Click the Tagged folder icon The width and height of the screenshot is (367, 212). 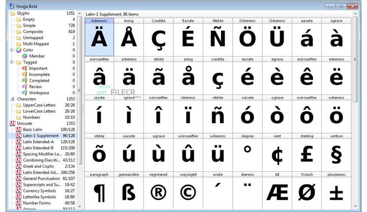point(19,62)
